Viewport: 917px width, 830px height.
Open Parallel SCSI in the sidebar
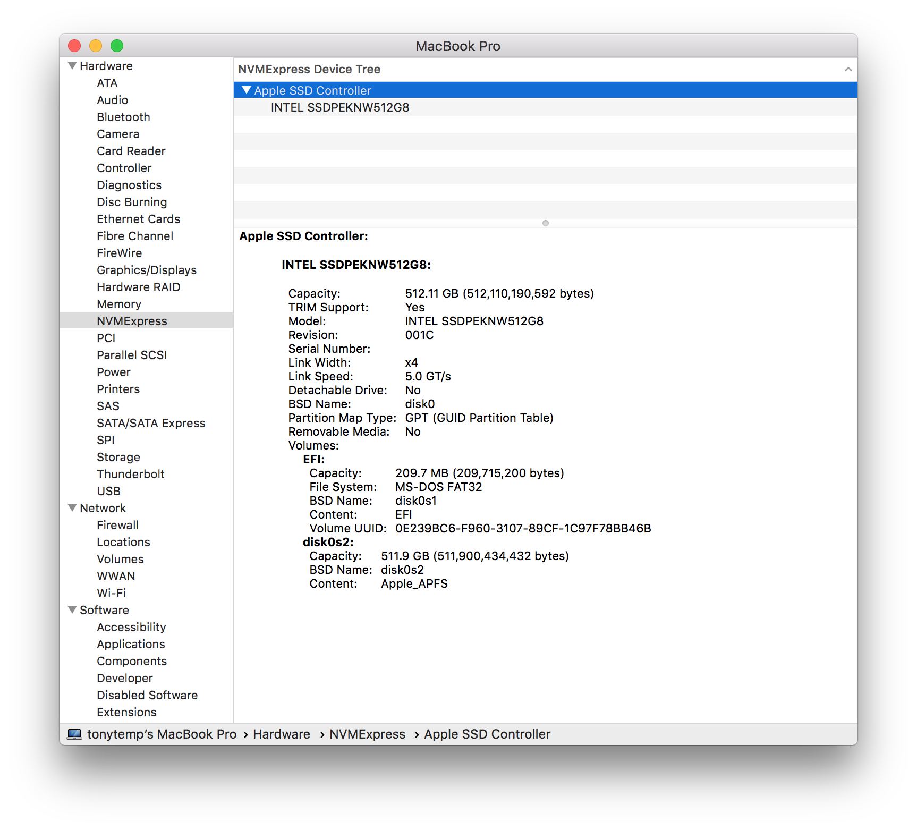(x=132, y=355)
